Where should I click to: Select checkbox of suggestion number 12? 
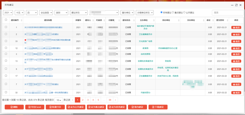click(6, 48)
